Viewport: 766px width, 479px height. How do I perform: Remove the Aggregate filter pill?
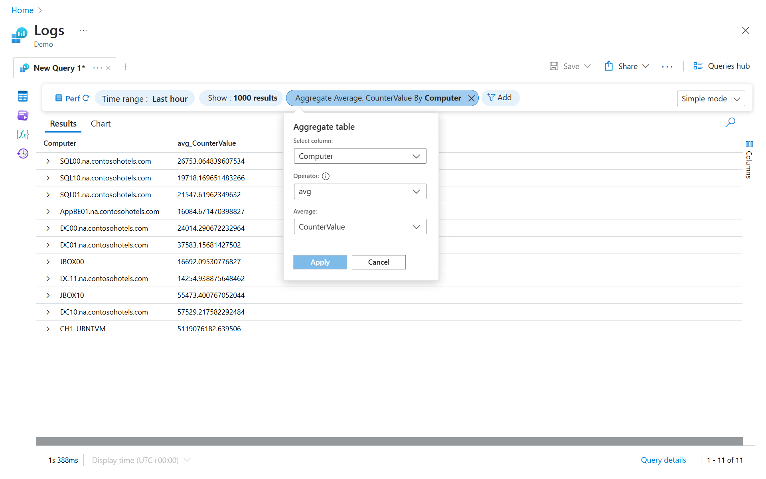[471, 98]
